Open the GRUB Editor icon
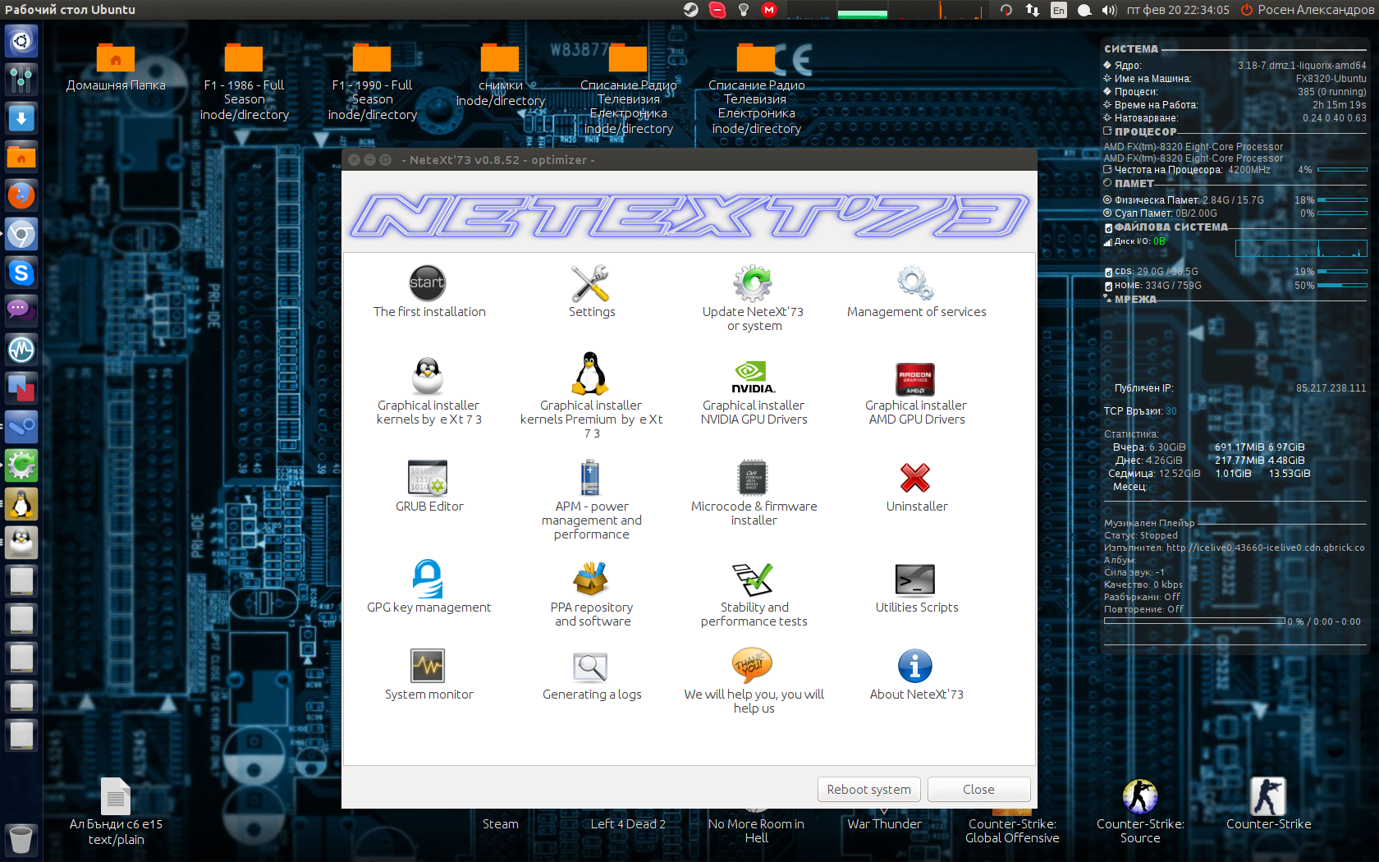This screenshot has height=862, width=1379. tap(428, 478)
